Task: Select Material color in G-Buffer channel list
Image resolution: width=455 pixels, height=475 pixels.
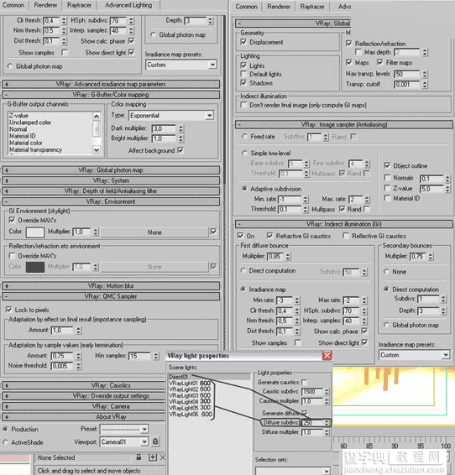Action: [26, 143]
